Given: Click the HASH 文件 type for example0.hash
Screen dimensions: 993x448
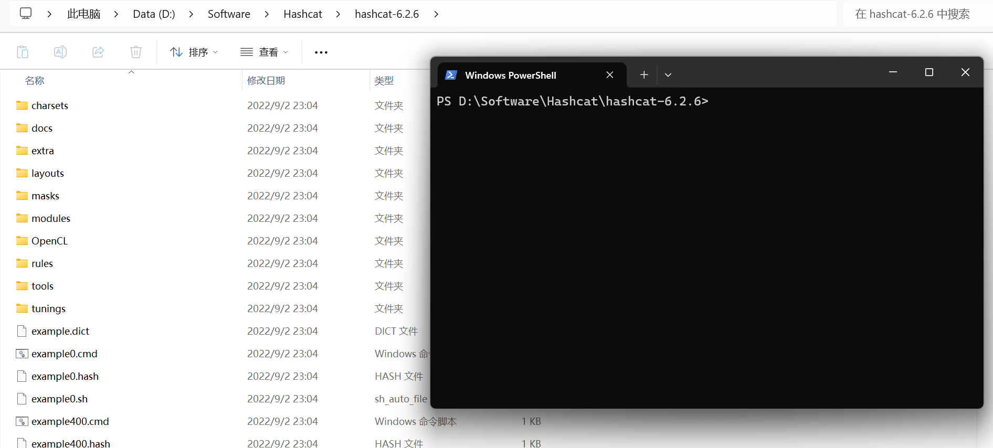Looking at the screenshot, I should click(x=399, y=376).
